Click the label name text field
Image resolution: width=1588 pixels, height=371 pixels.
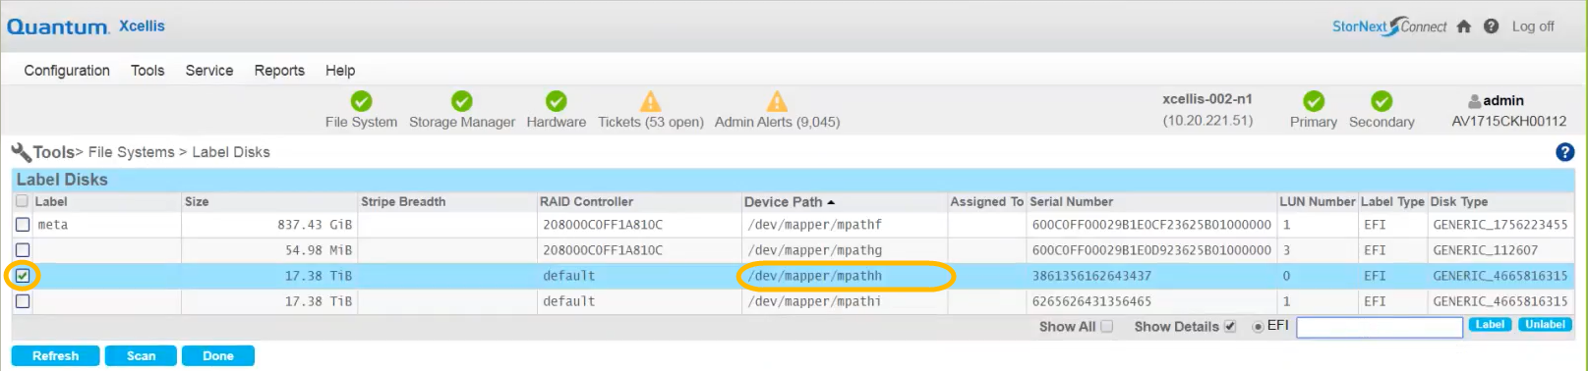click(x=1380, y=327)
